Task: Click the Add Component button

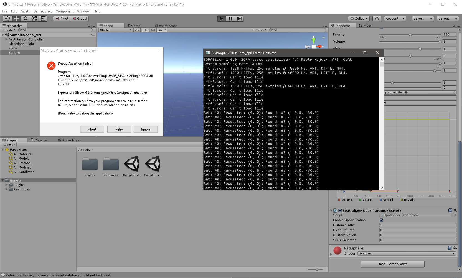Action: [x=392, y=264]
